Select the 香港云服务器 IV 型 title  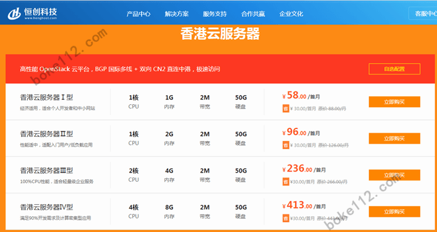pyautogui.click(x=47, y=207)
